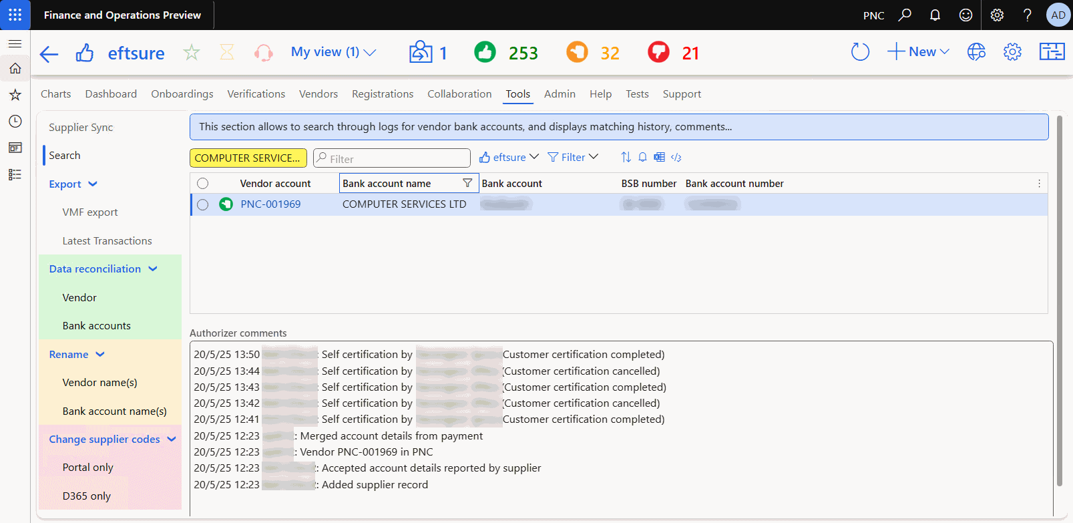Open the My view (1) dropdown

(333, 52)
